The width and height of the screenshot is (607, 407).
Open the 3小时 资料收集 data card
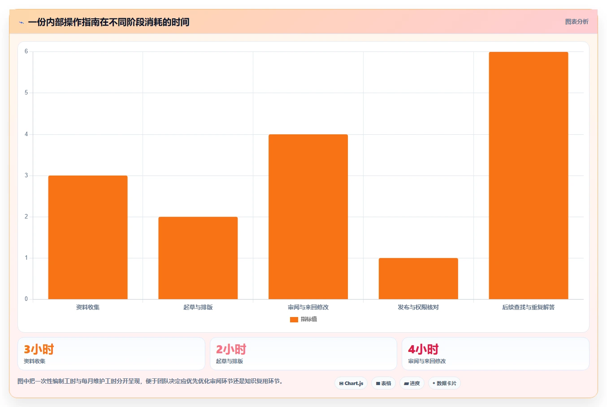(111, 354)
